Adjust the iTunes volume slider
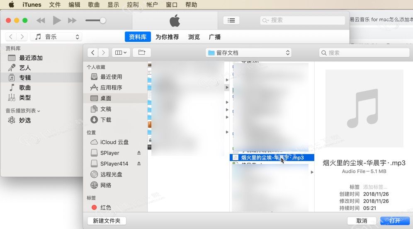 95,20
